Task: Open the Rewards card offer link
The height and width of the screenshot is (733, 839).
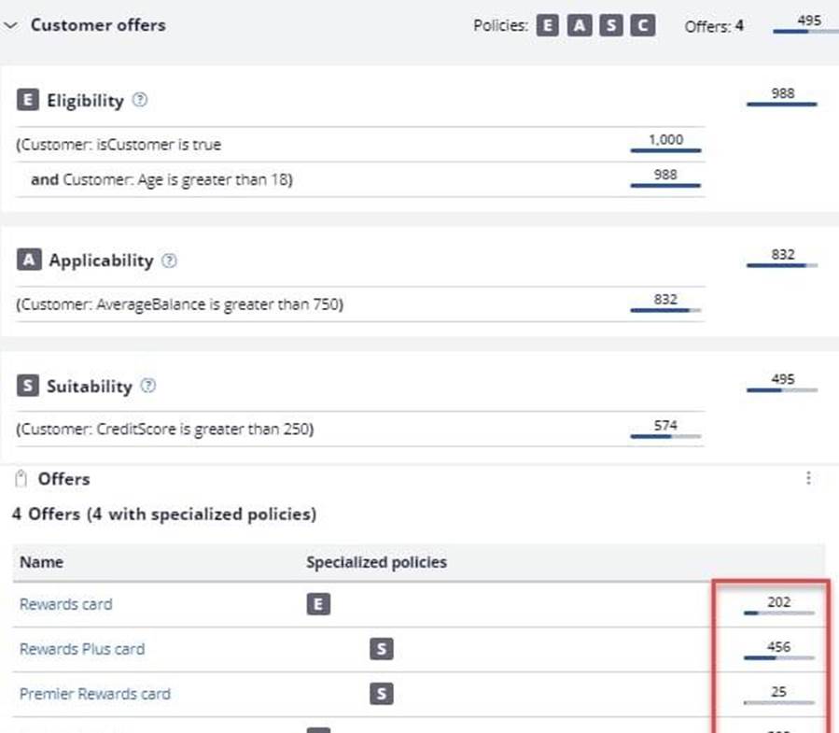Action: tap(65, 604)
